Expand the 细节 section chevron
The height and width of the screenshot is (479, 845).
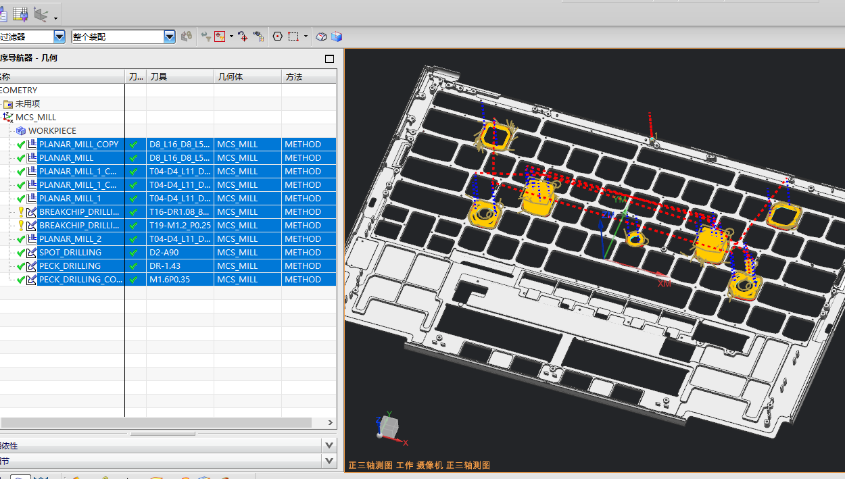coord(329,461)
